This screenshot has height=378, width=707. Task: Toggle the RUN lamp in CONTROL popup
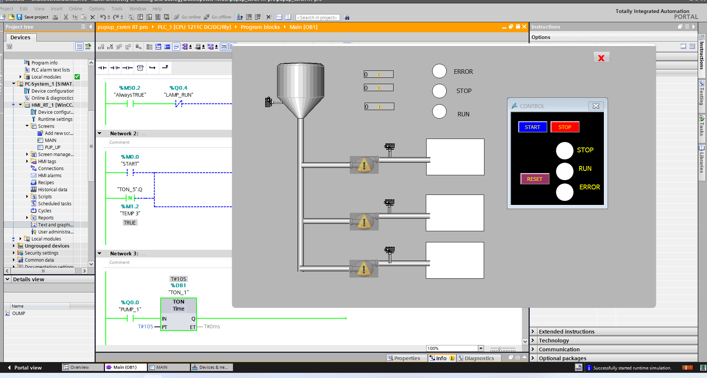pyautogui.click(x=565, y=171)
